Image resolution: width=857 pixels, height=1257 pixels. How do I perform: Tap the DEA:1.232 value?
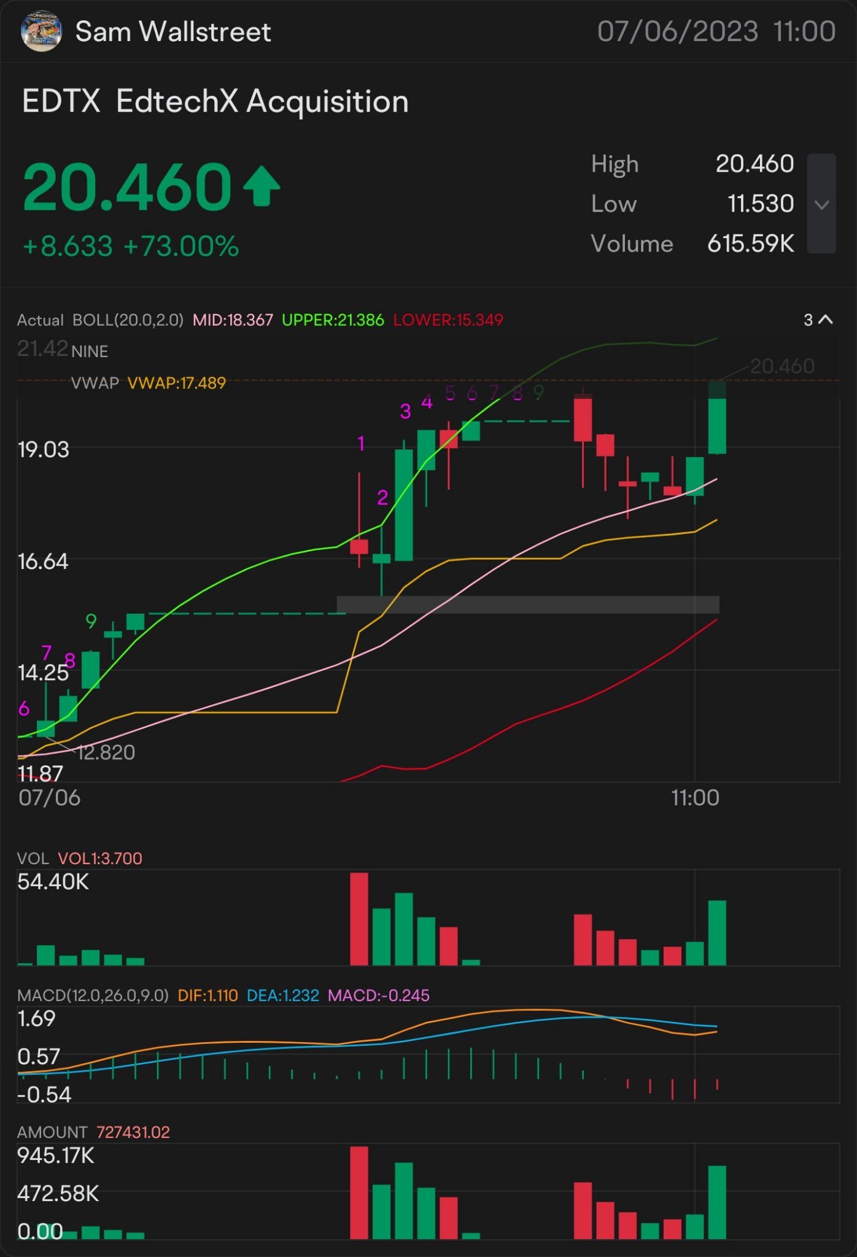coord(283,996)
